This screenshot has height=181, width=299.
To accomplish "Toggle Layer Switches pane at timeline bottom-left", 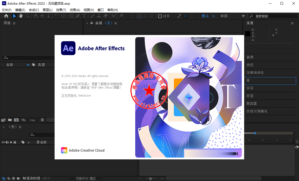I will tap(4, 178).
